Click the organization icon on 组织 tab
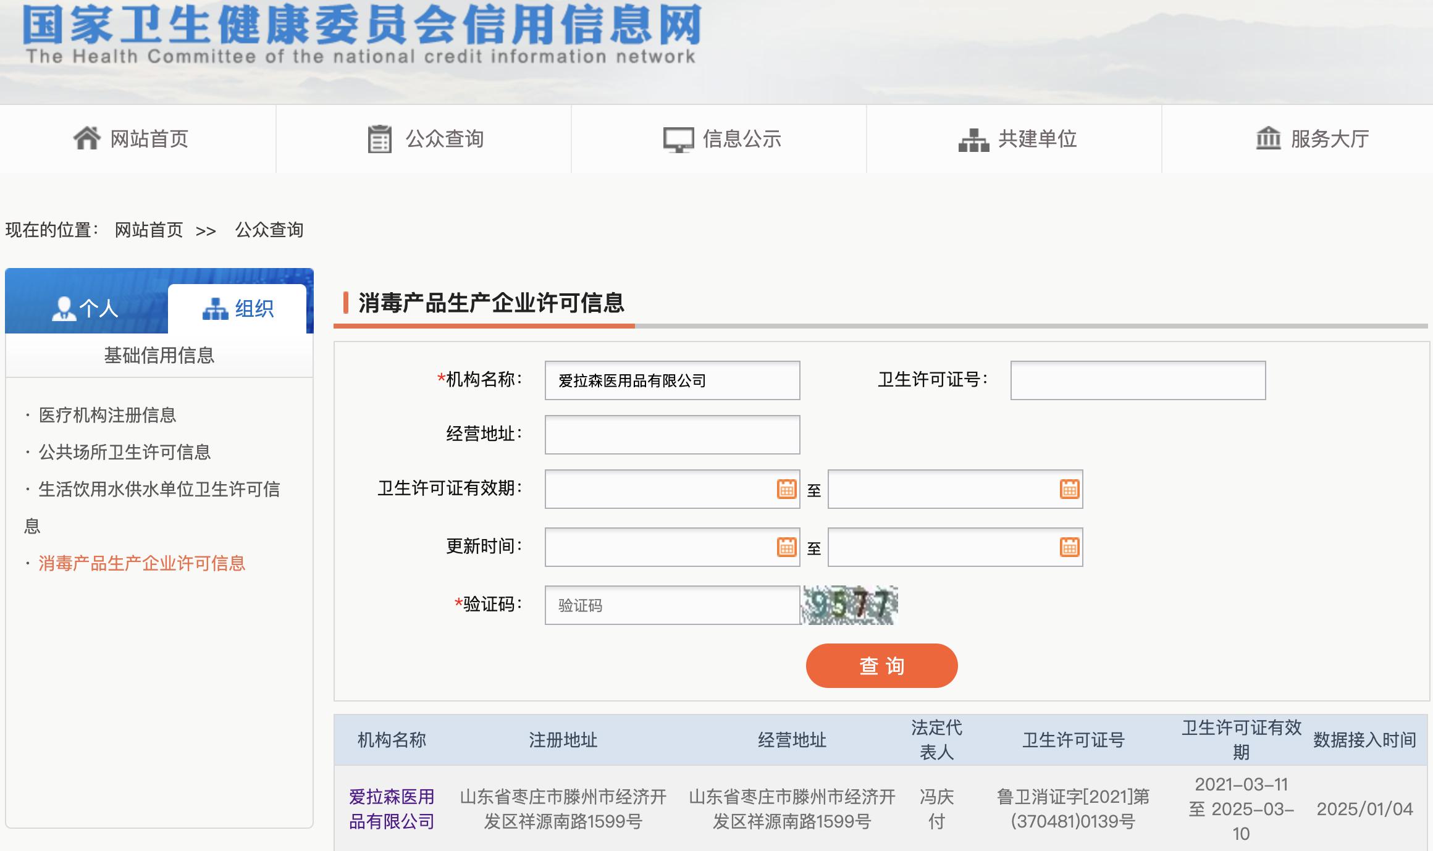Screen dimensions: 1433x851 point(215,309)
